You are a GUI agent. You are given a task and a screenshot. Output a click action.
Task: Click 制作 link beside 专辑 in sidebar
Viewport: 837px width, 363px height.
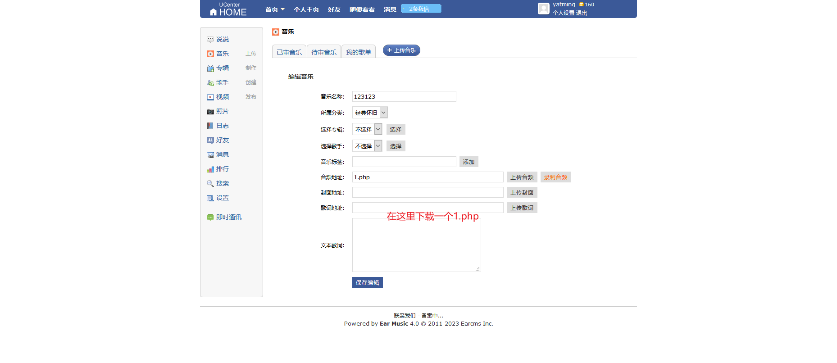pos(251,68)
